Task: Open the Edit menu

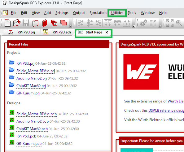Action: [x=24, y=13]
